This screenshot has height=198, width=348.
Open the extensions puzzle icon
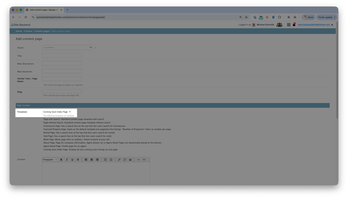point(279,17)
